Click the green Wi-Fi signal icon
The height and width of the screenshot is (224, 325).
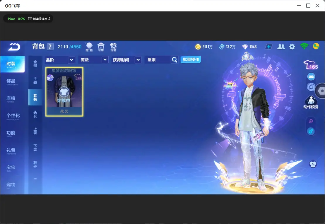point(304,46)
